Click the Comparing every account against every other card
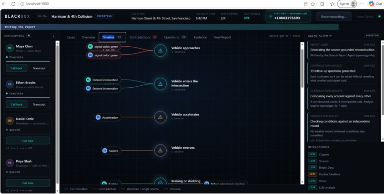Image resolution: width=384 pixels, height=194 pixels. (343, 99)
